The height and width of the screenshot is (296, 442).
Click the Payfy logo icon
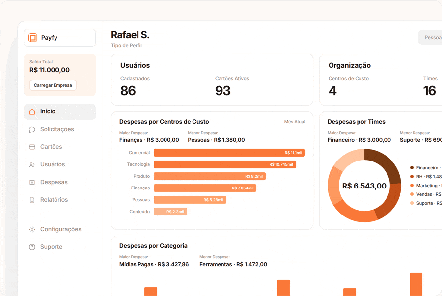click(x=33, y=38)
